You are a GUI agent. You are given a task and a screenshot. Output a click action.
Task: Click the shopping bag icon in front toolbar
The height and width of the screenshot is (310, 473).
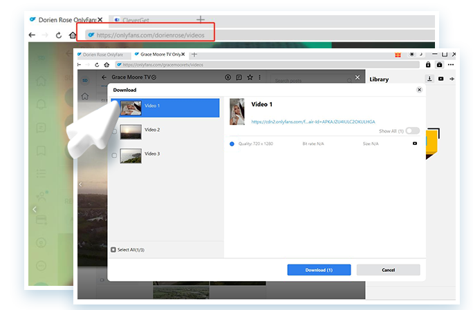[440, 64]
